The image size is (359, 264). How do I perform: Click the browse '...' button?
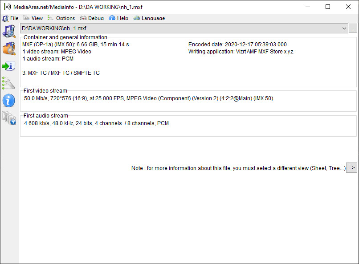click(x=353, y=28)
